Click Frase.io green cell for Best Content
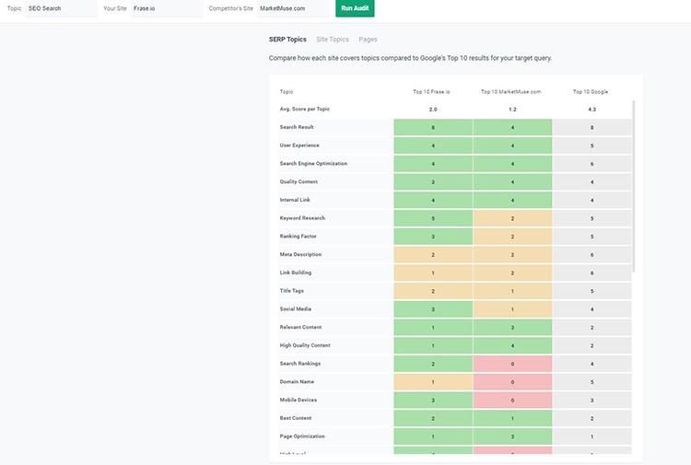 (433, 418)
